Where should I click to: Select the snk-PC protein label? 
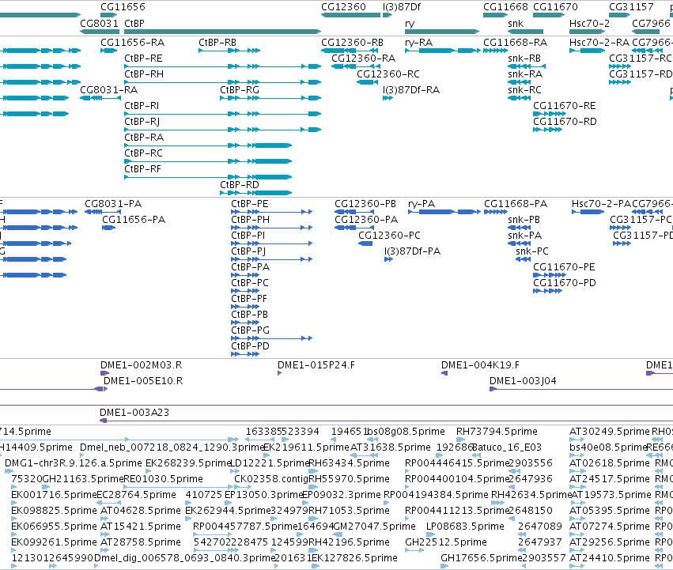pos(531,251)
